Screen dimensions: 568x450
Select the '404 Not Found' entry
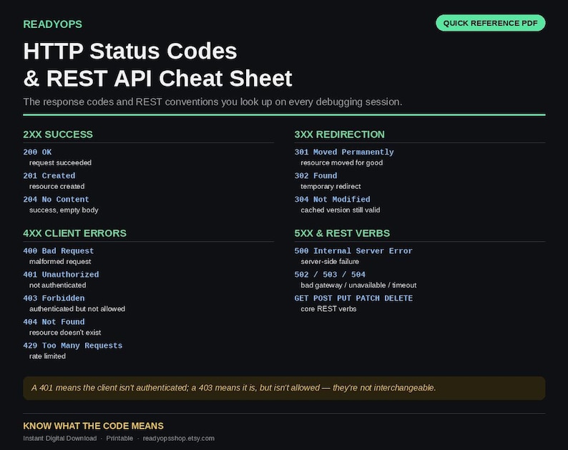pyautogui.click(x=54, y=322)
